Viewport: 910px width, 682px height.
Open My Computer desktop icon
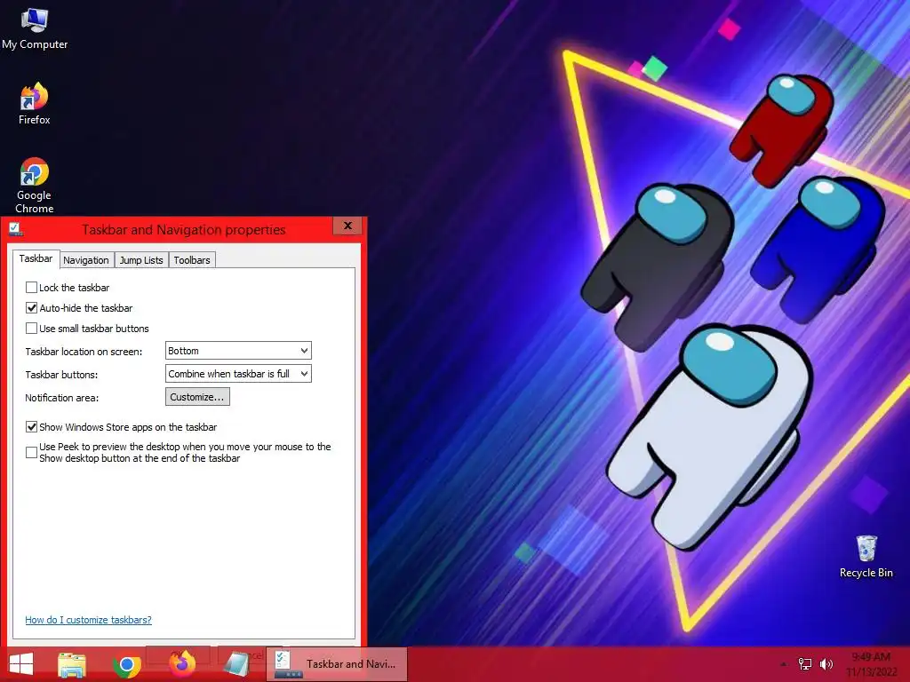pos(35,29)
